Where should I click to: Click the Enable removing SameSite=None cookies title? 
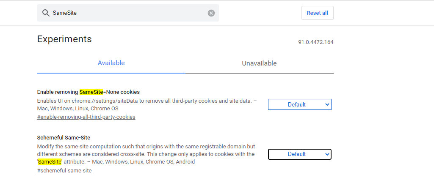[88, 92]
